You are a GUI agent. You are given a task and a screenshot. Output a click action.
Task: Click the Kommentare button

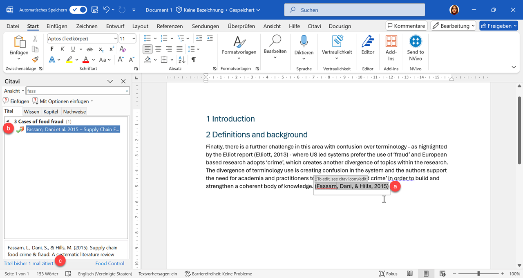406,26
